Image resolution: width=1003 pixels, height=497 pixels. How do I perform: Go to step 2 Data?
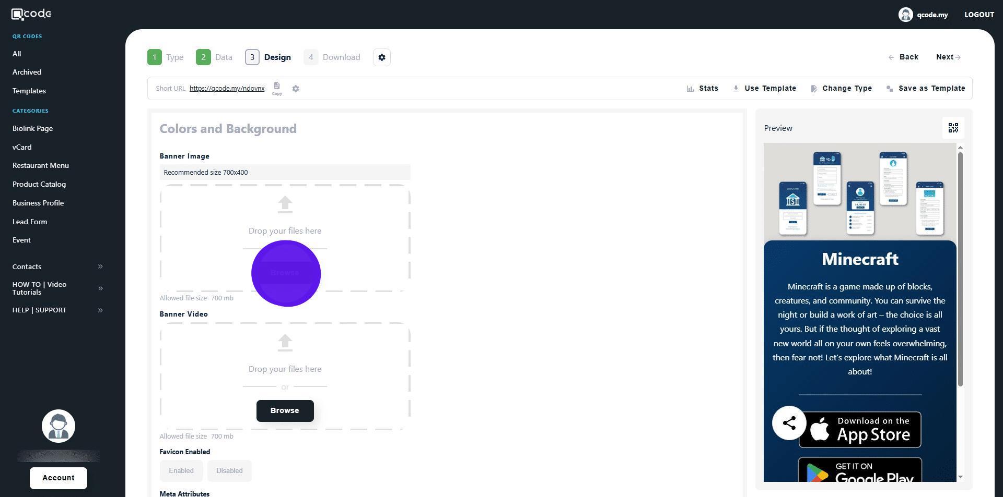click(214, 57)
